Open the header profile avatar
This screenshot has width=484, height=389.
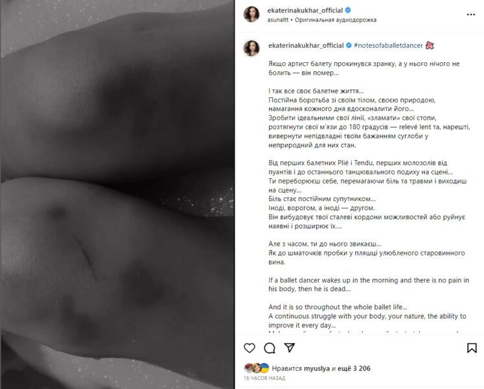pos(251,14)
